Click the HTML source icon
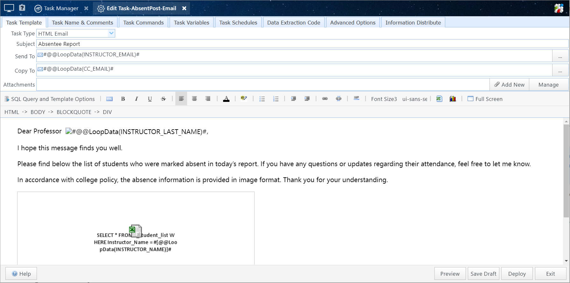Screen dimensions: 570x283 point(109,99)
